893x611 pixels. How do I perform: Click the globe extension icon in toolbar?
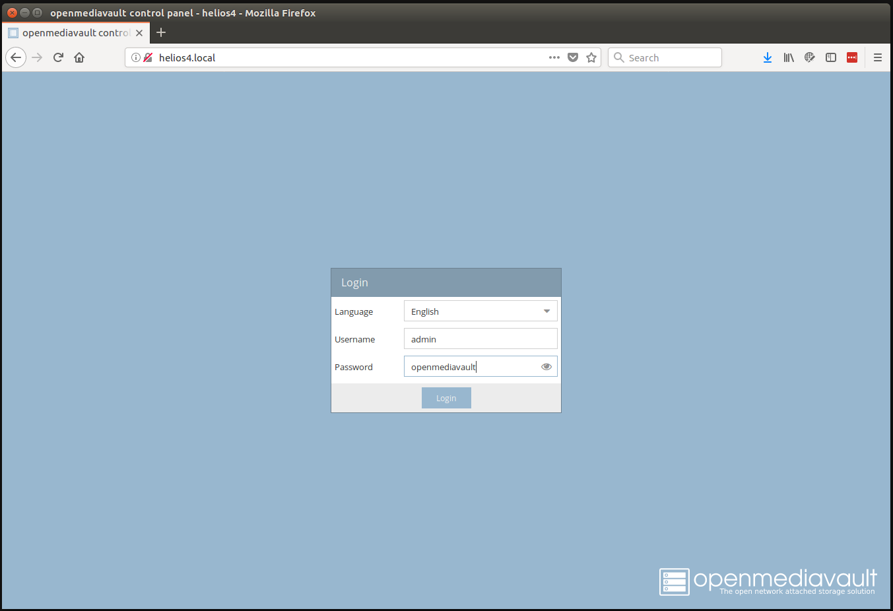(810, 57)
